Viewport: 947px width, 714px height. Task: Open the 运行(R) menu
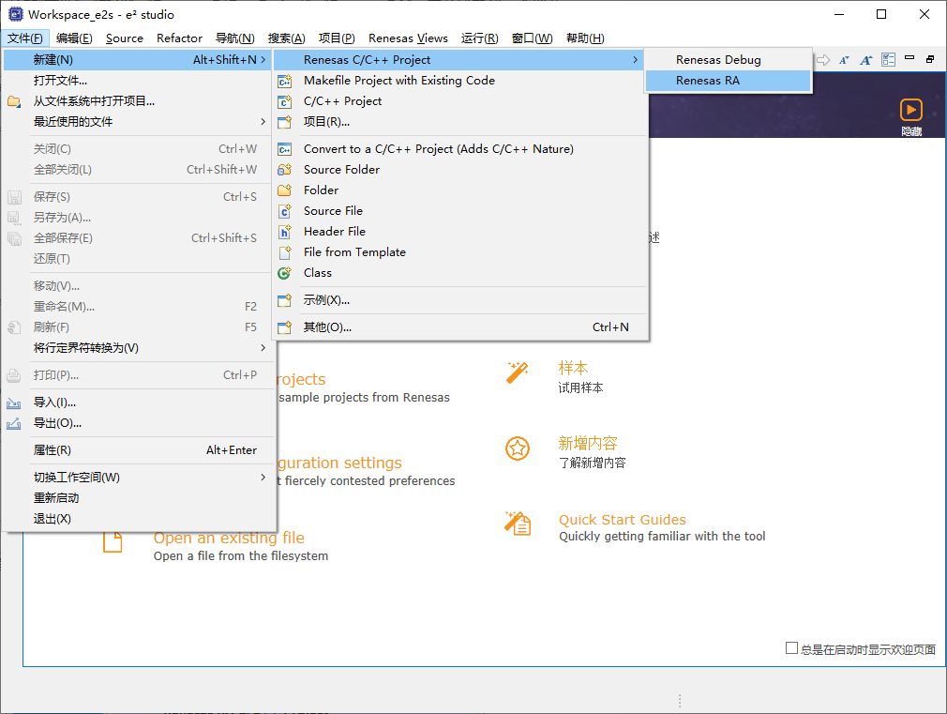[x=479, y=38]
